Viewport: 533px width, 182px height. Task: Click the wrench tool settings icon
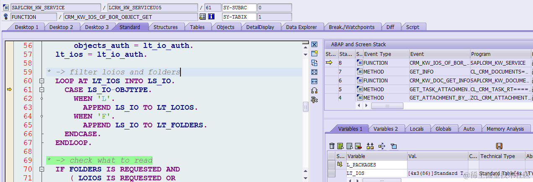click(x=314, y=100)
